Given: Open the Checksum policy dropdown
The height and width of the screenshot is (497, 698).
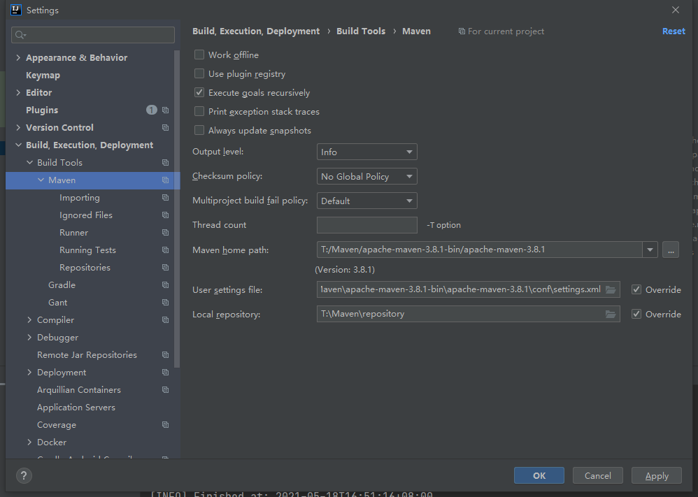Looking at the screenshot, I should pos(366,176).
